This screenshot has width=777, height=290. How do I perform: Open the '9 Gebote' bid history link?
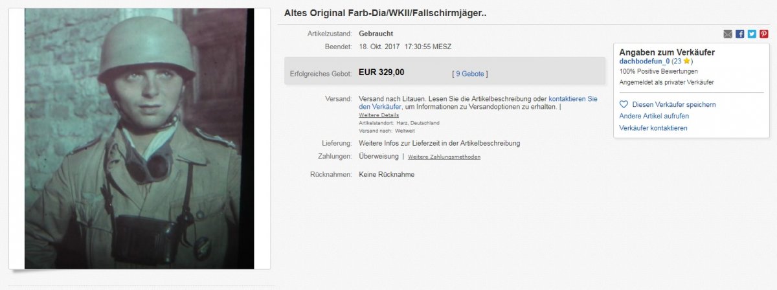tap(470, 74)
